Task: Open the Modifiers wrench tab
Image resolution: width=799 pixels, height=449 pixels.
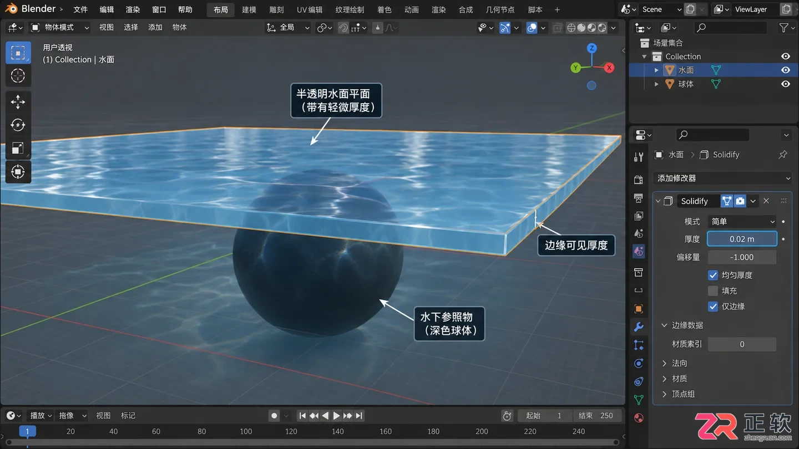Action: point(639,327)
